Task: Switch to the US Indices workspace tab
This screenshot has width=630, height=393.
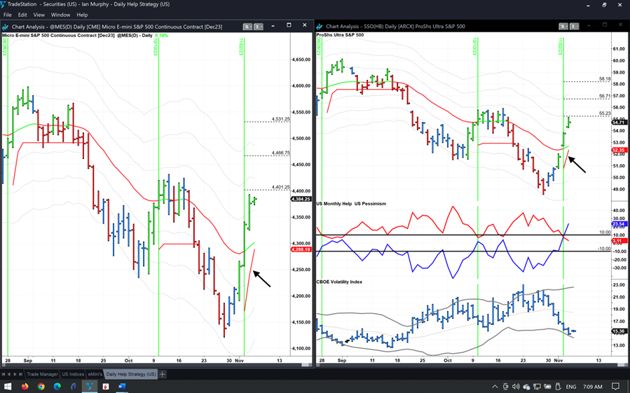Action: [73, 374]
